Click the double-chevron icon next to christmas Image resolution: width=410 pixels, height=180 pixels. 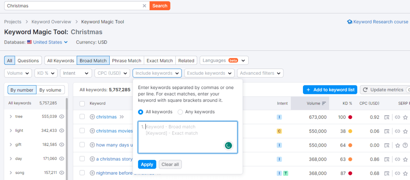pos(122,117)
